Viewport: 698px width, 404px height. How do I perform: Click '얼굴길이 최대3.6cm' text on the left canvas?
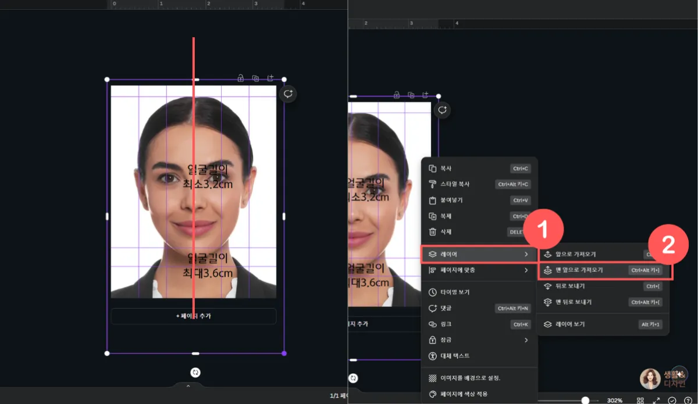(x=208, y=264)
